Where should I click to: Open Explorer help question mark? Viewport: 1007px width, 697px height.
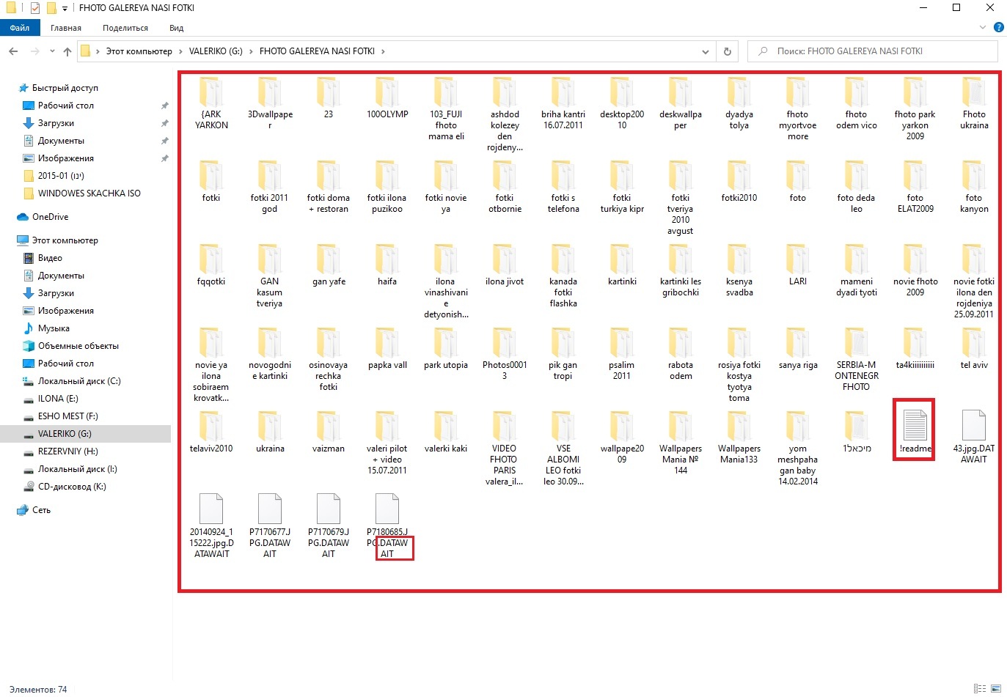(x=998, y=28)
